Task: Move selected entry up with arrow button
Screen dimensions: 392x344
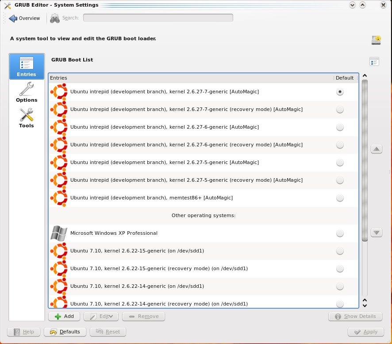Action: [x=377, y=149]
